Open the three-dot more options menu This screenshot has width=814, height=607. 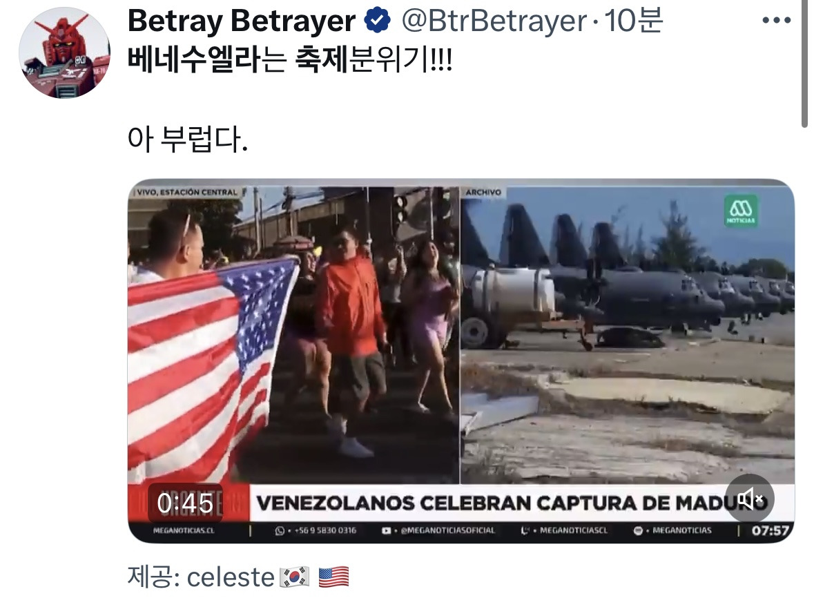click(x=777, y=21)
